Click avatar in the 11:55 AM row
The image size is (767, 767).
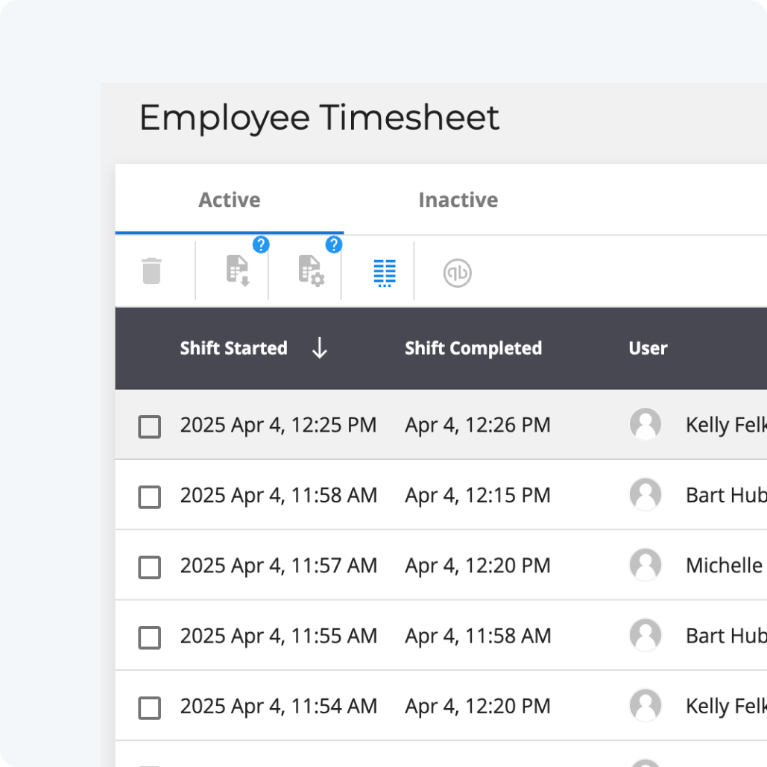pos(646,635)
